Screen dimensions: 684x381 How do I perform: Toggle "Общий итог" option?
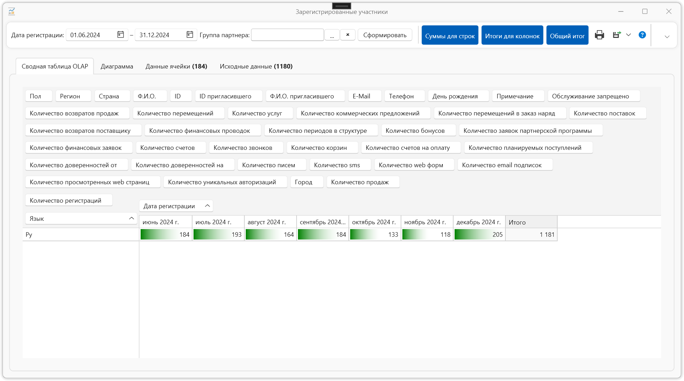click(567, 35)
